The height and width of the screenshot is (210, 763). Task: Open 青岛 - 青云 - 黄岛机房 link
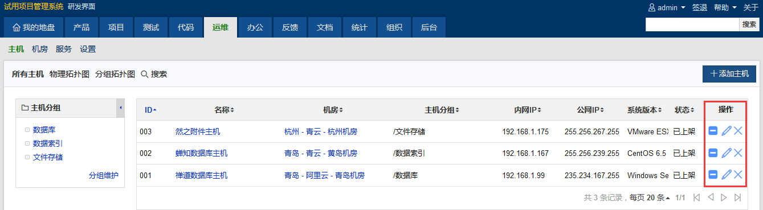click(321, 153)
